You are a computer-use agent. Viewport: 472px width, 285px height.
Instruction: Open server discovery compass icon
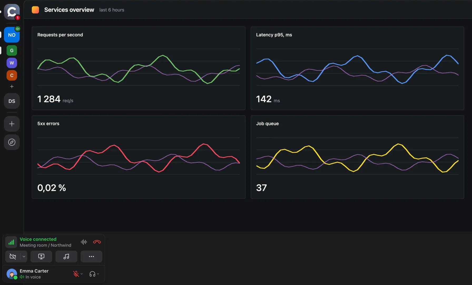(x=12, y=142)
